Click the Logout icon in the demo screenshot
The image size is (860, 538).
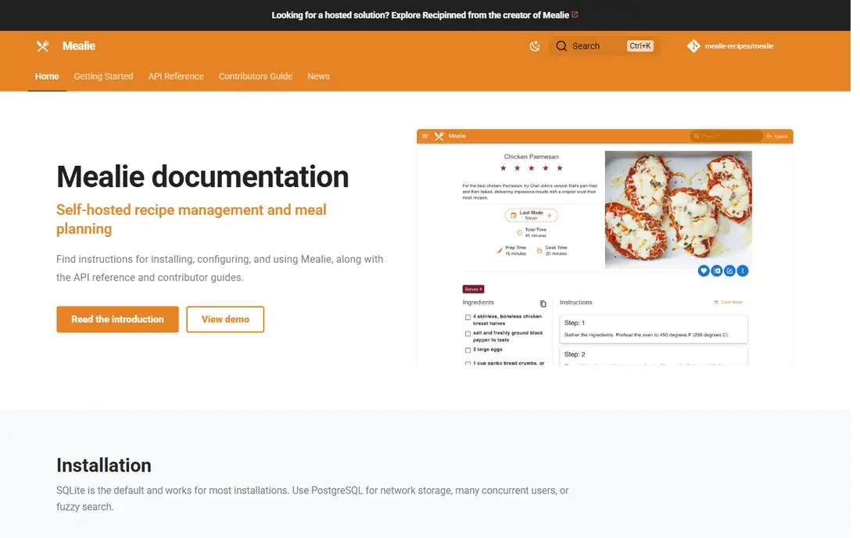point(769,136)
